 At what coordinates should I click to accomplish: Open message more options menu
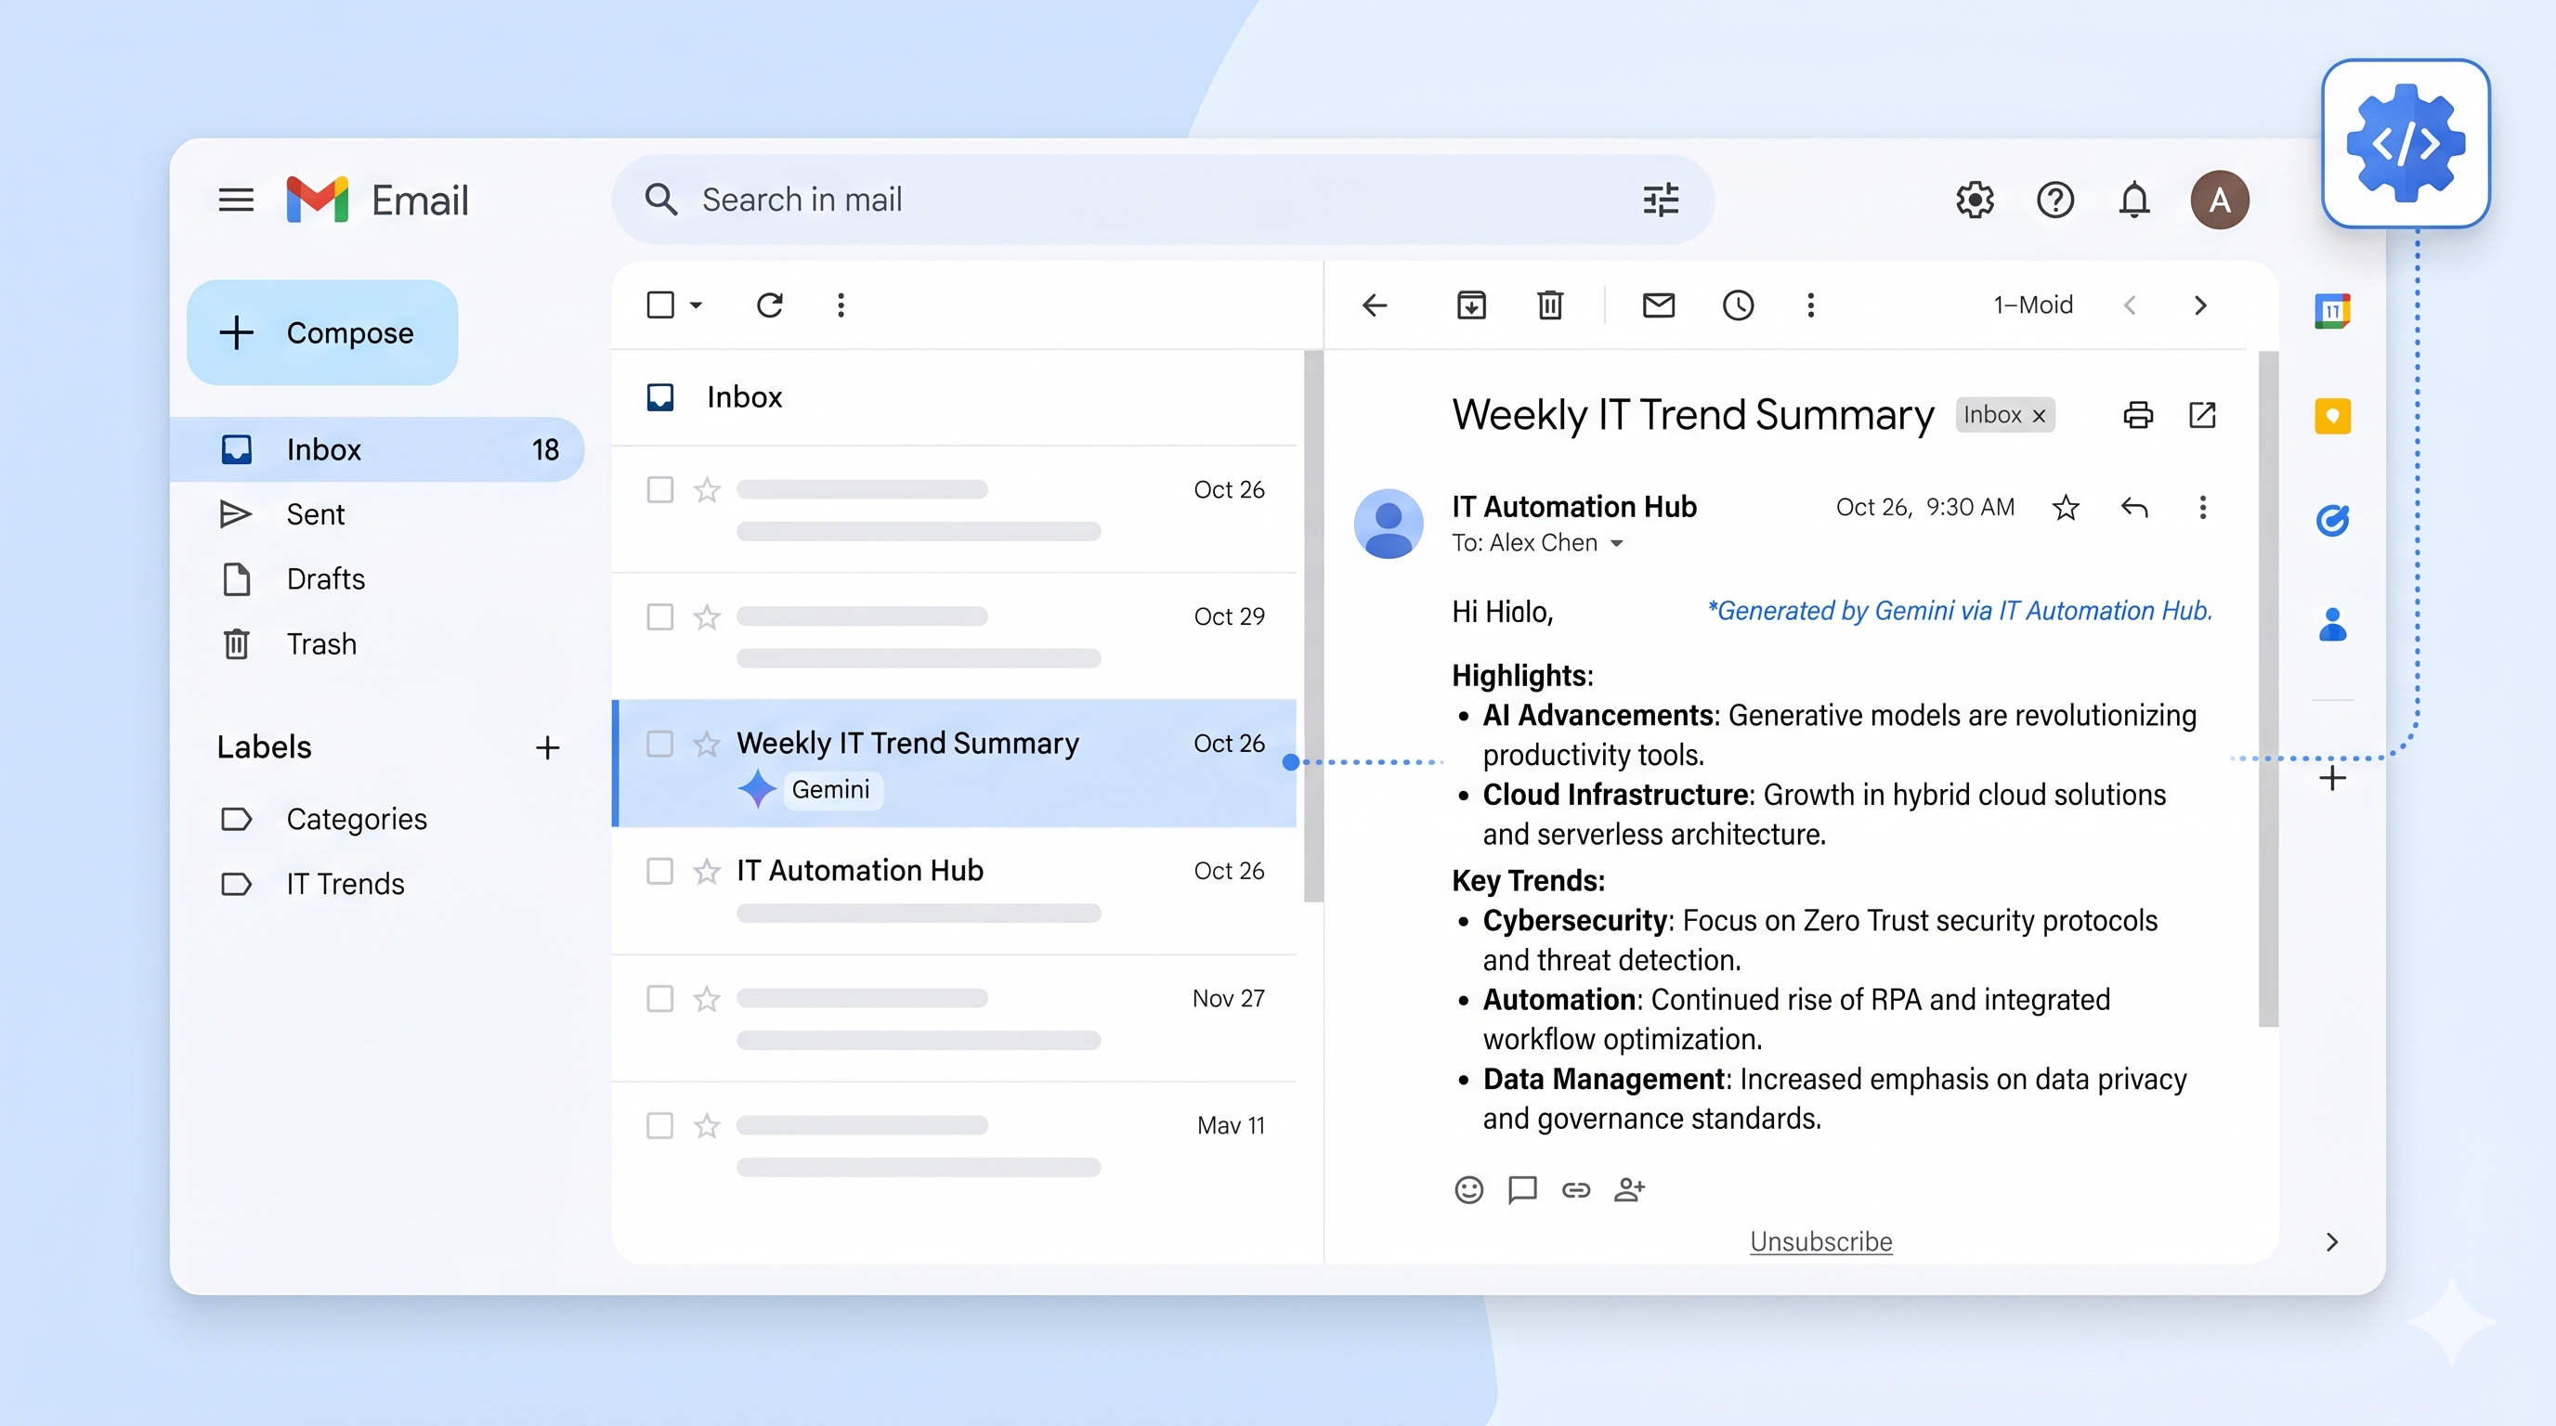coord(2203,508)
